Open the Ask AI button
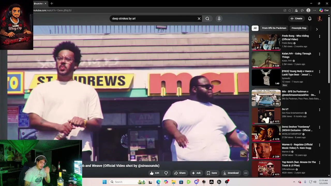The image size is (331, 186). (196, 173)
